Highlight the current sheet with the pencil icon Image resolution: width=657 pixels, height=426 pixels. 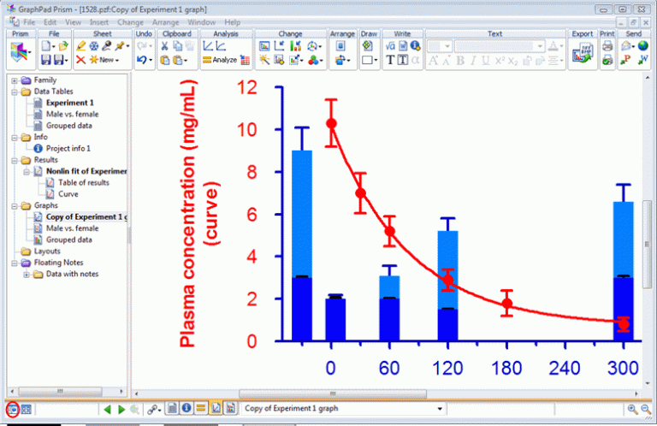[x=81, y=46]
